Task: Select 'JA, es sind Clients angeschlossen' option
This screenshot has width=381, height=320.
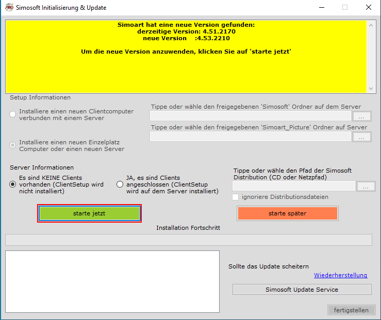Action: coord(120,184)
